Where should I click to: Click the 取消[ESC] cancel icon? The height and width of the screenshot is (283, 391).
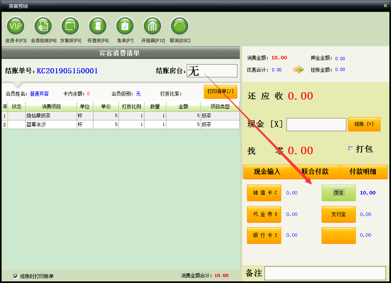180,26
